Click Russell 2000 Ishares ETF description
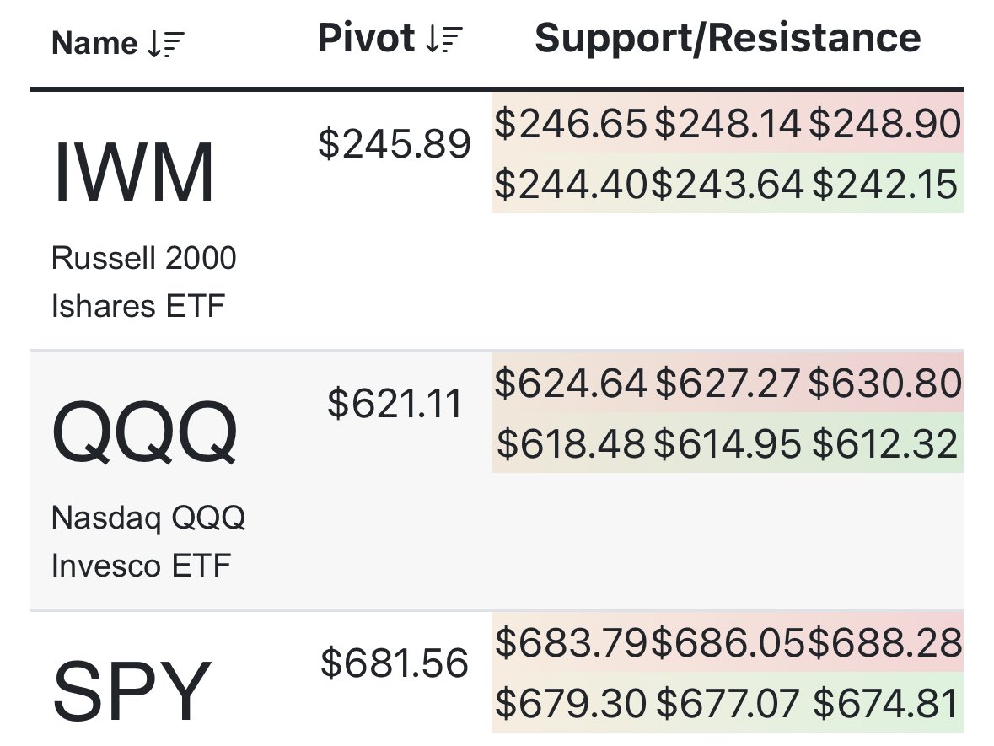 (x=143, y=282)
